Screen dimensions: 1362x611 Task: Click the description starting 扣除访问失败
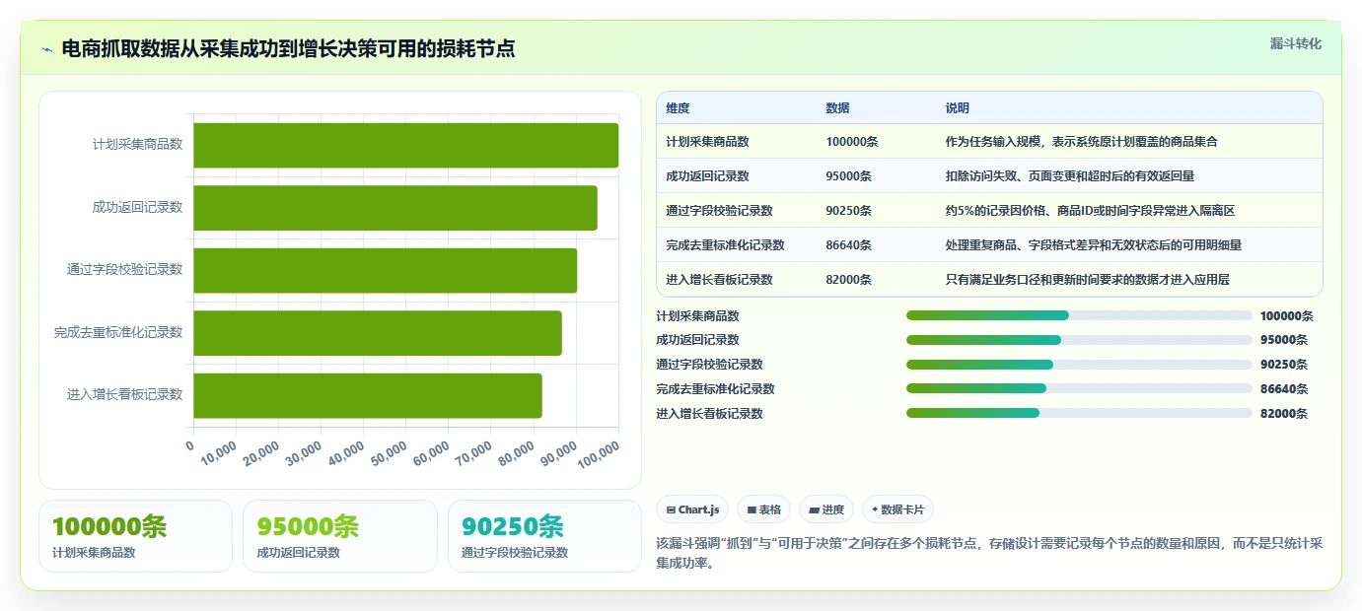point(1069,176)
